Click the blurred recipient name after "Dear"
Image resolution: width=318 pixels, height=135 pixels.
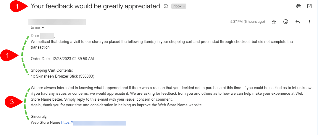[47, 36]
